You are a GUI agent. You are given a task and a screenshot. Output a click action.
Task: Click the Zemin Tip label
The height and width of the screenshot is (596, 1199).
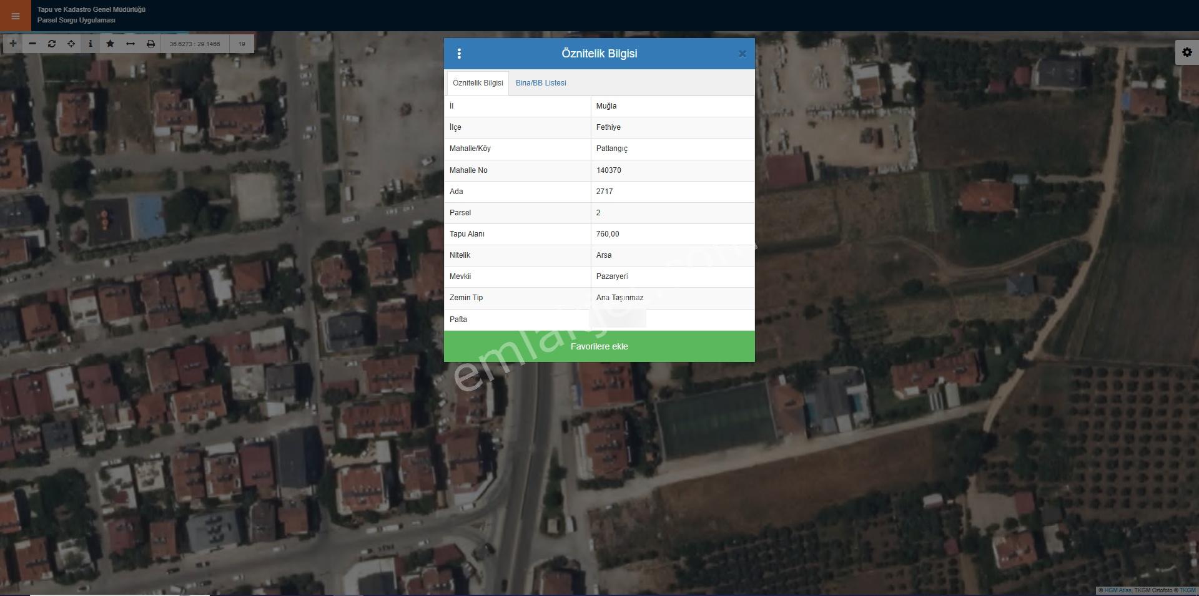click(466, 298)
